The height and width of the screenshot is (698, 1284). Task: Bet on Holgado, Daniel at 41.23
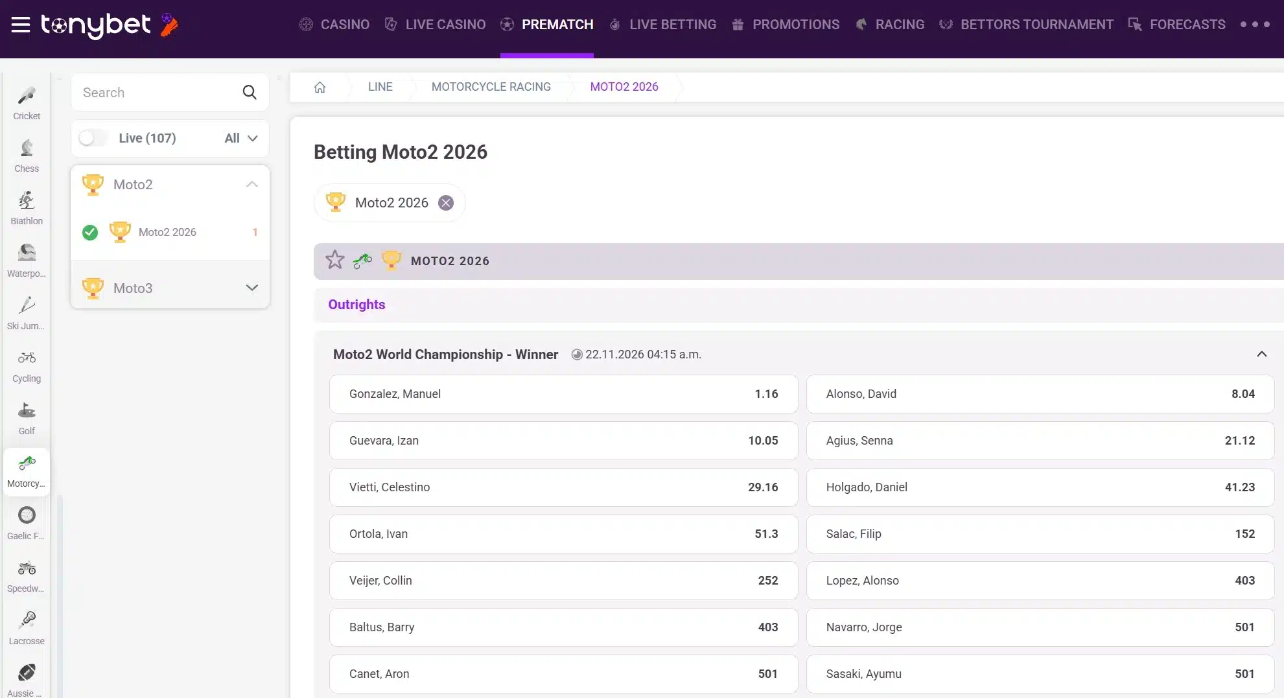click(1040, 487)
